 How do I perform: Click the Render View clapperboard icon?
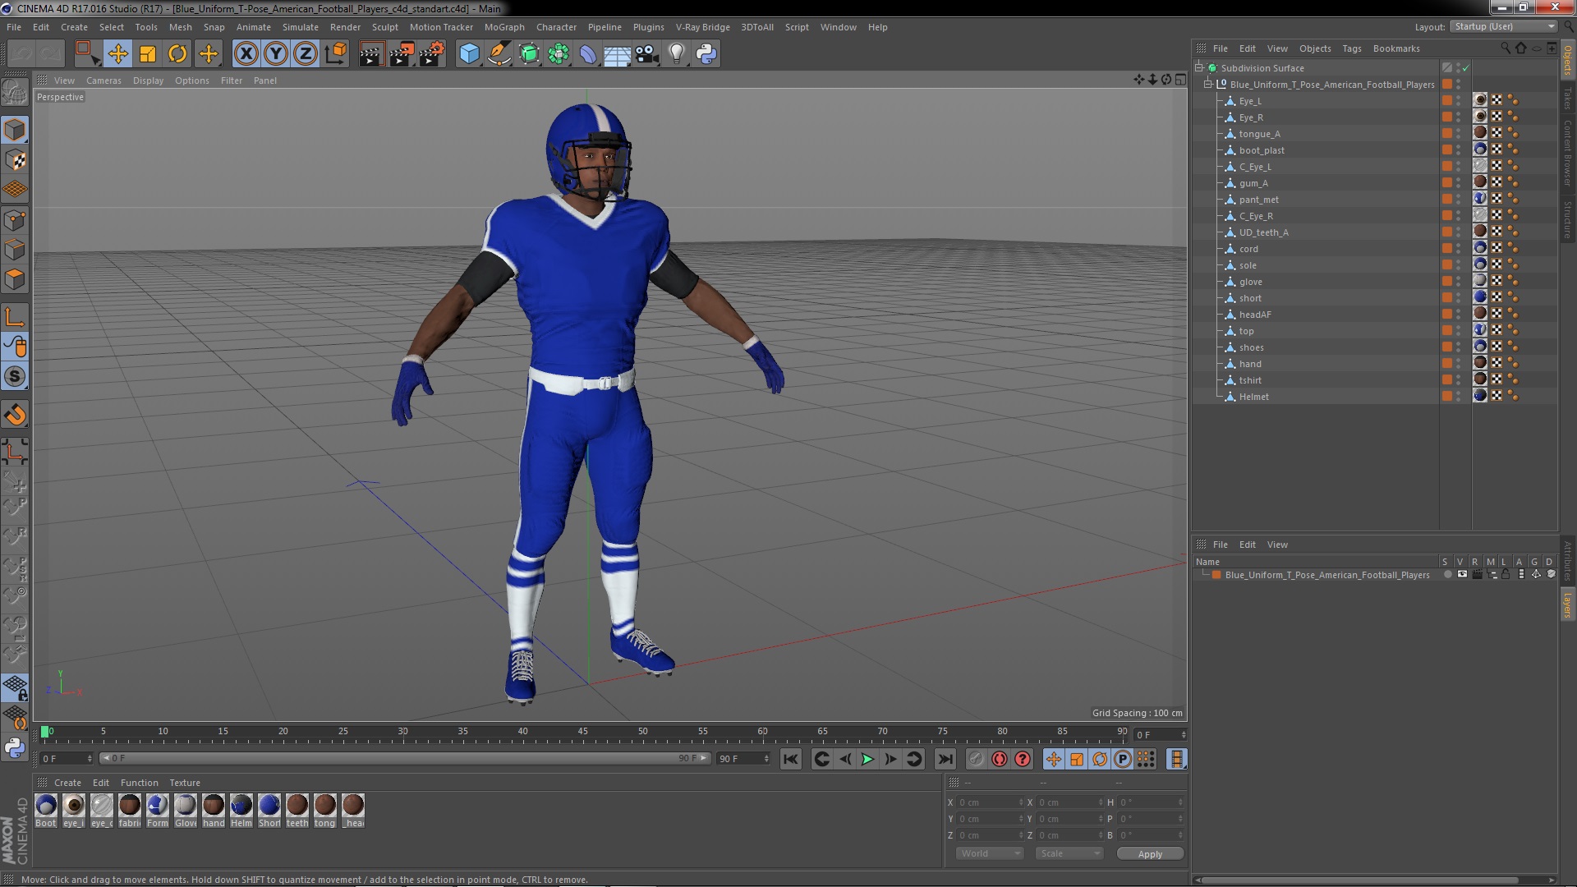[x=371, y=54]
